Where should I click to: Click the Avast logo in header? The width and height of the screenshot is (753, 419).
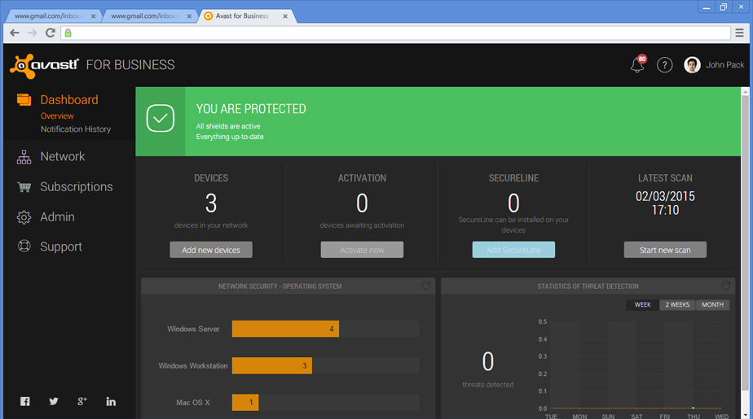(x=44, y=66)
